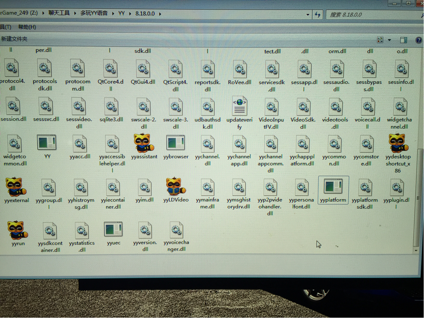424x318 pixels.
Task: Select the updateverify file icon
Action: [239, 107]
